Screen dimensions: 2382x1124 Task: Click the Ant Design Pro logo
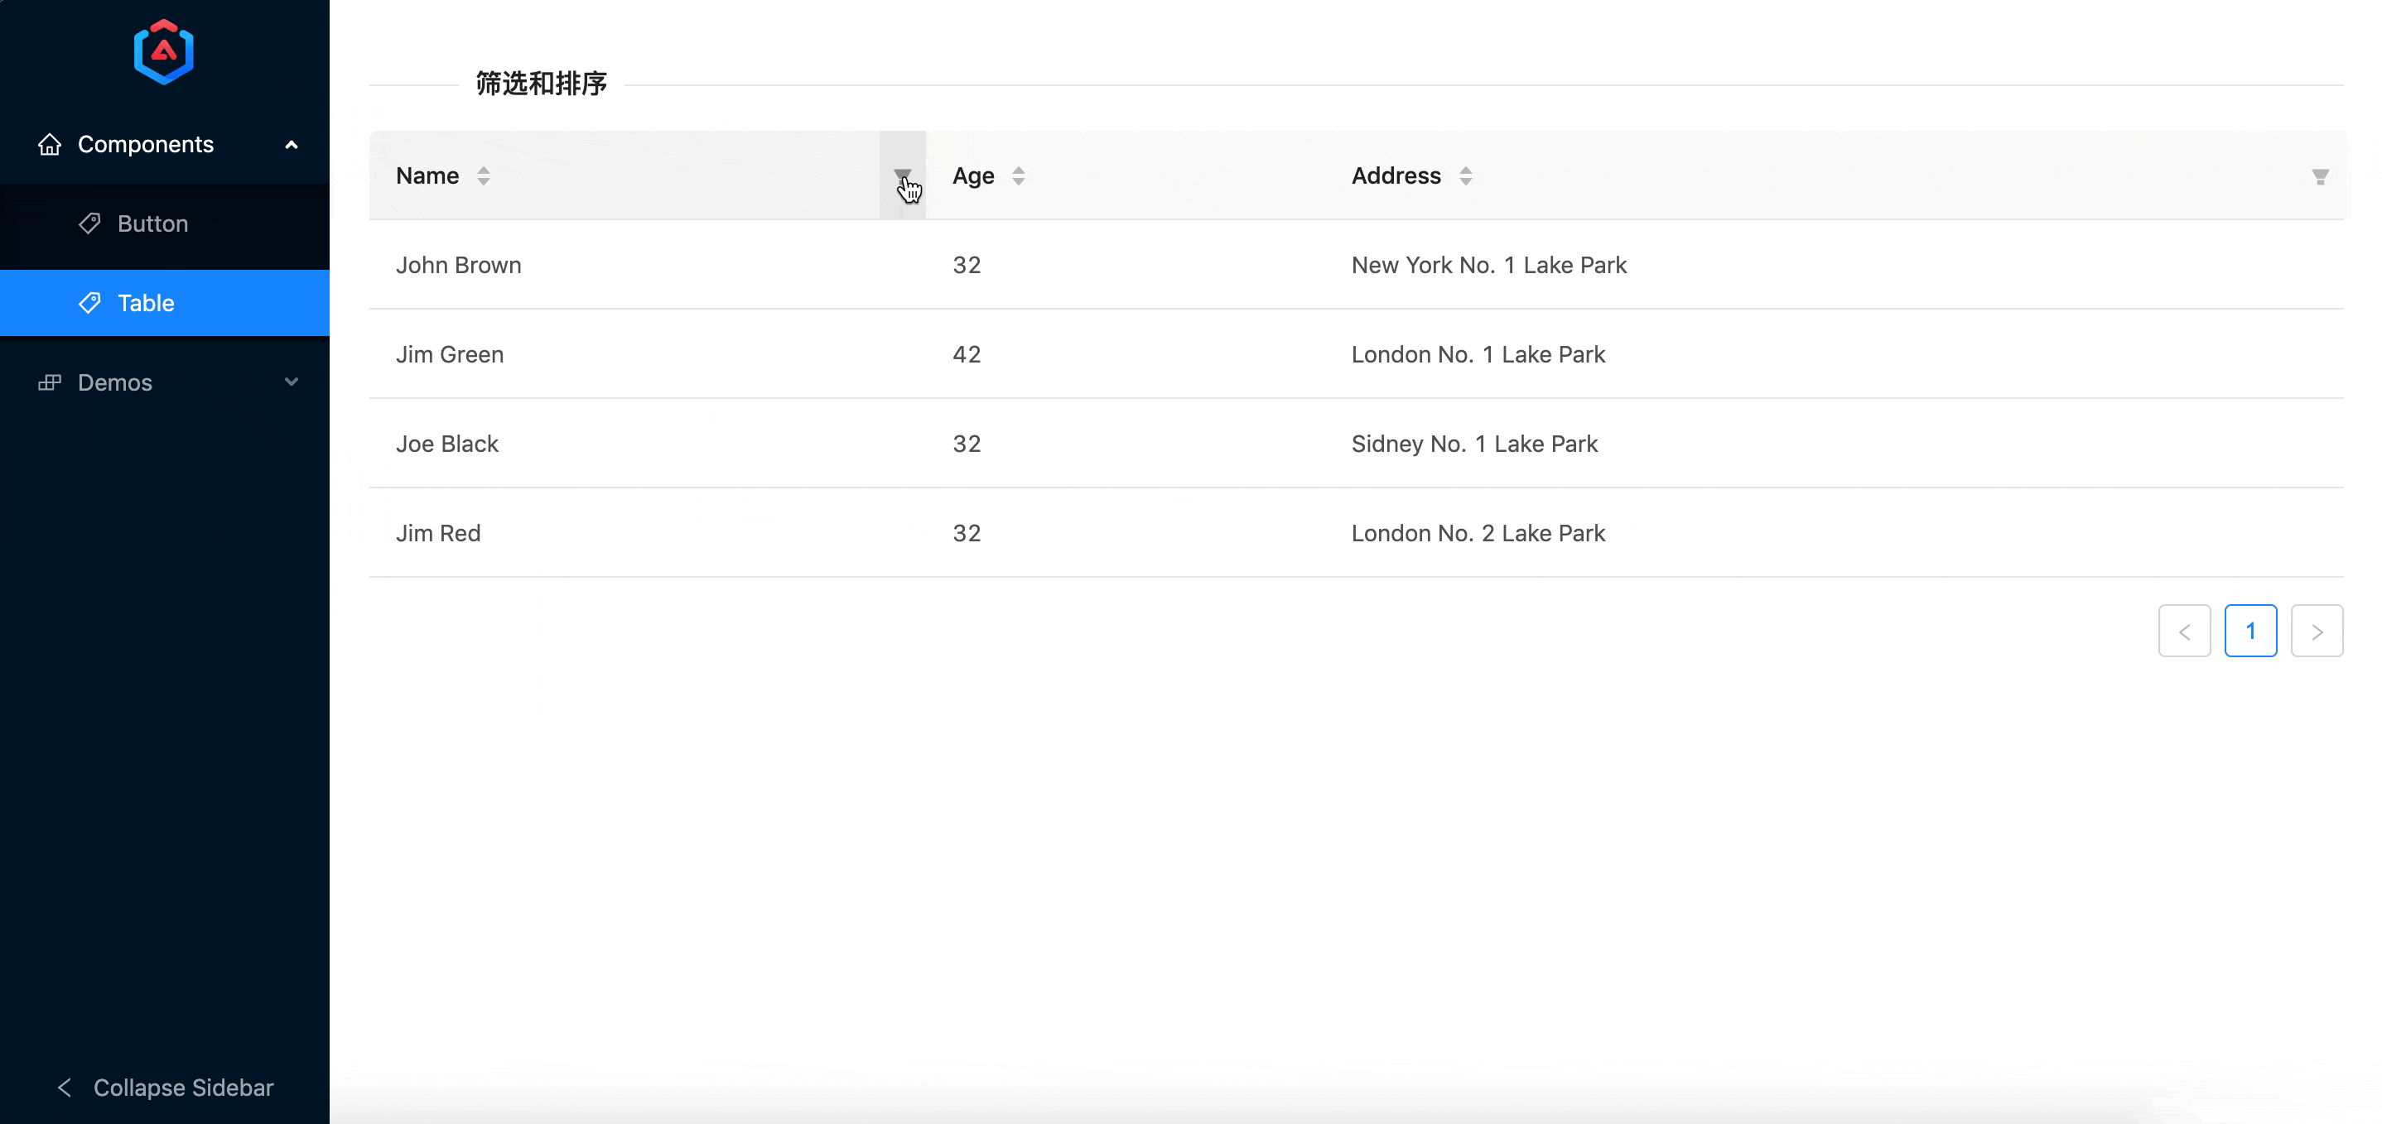pyautogui.click(x=164, y=53)
